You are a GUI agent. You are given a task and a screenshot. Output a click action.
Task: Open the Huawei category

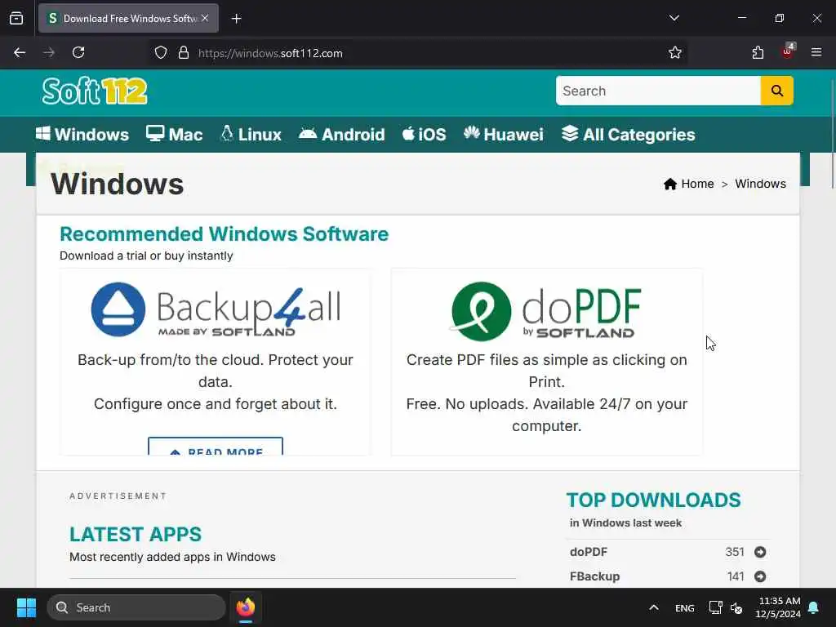tap(503, 135)
